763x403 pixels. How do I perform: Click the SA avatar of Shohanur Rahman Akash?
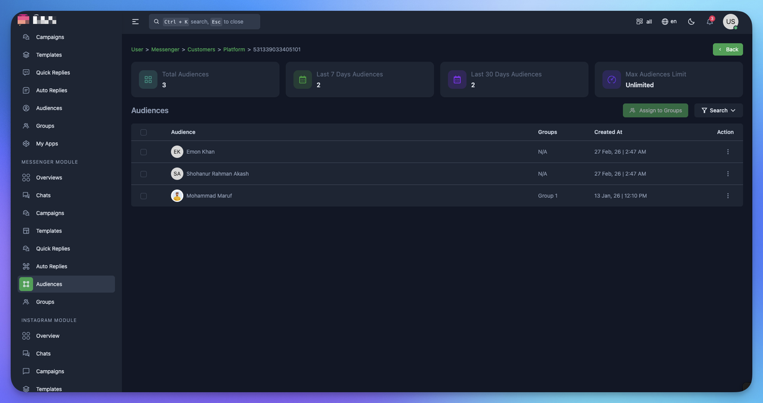tap(177, 174)
